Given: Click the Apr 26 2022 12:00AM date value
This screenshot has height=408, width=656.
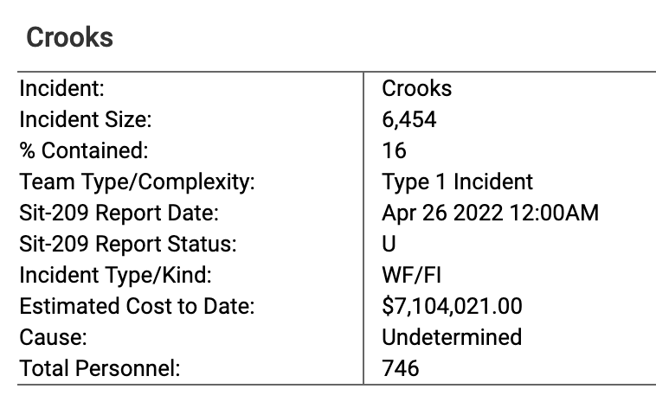Looking at the screenshot, I should pos(491,213).
